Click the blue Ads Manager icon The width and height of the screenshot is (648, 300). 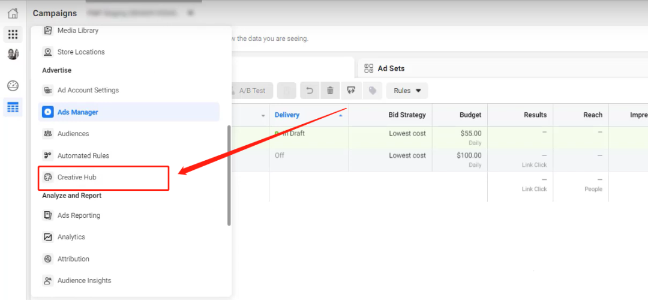pos(48,112)
